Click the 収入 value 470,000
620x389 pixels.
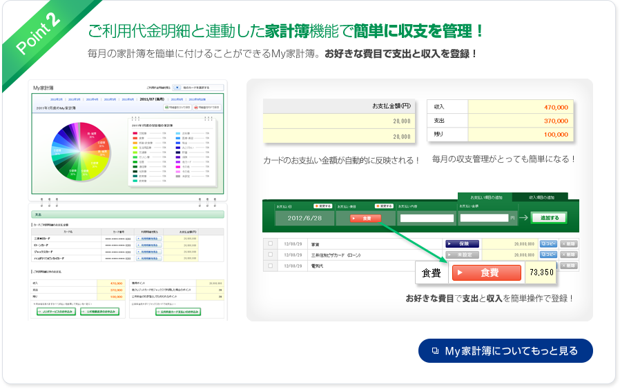(x=556, y=107)
